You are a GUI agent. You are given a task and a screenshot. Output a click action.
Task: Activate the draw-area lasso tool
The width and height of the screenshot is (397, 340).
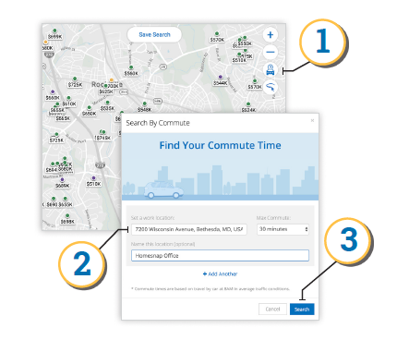[x=271, y=87]
